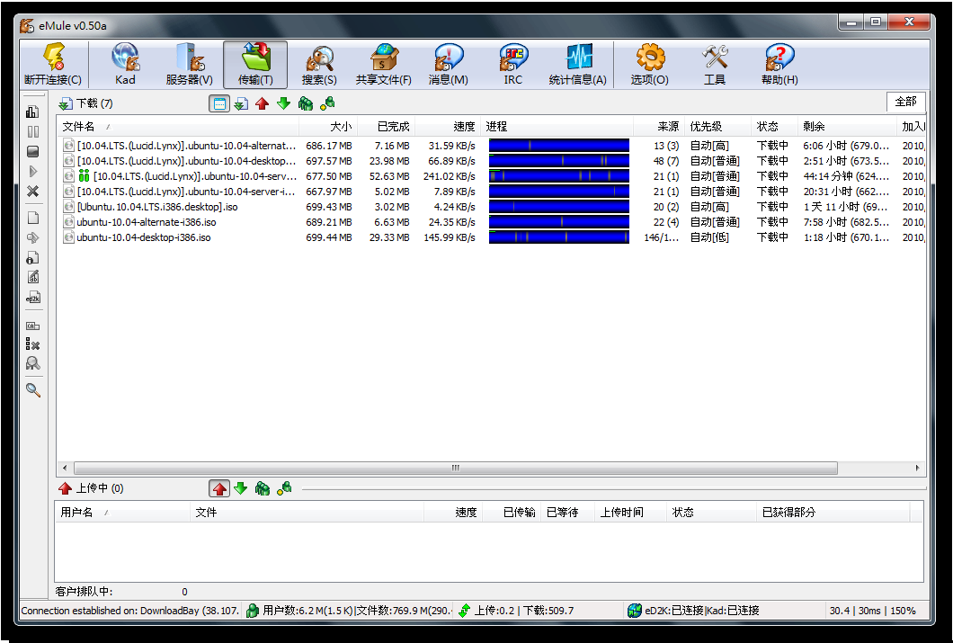Switch lower pane to queued clients
This screenshot has width=953, height=643.
(262, 488)
